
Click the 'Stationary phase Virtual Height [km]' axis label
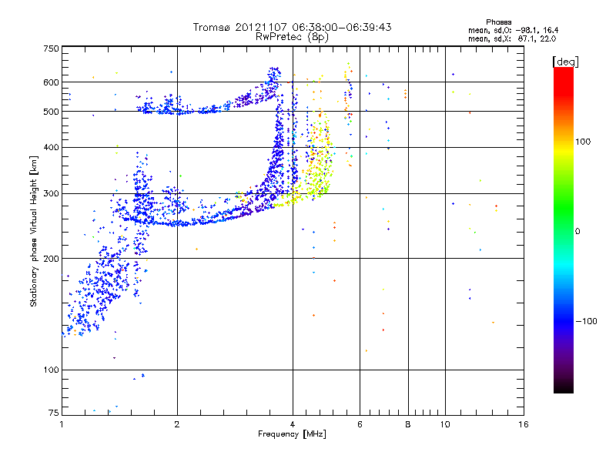click(x=33, y=231)
